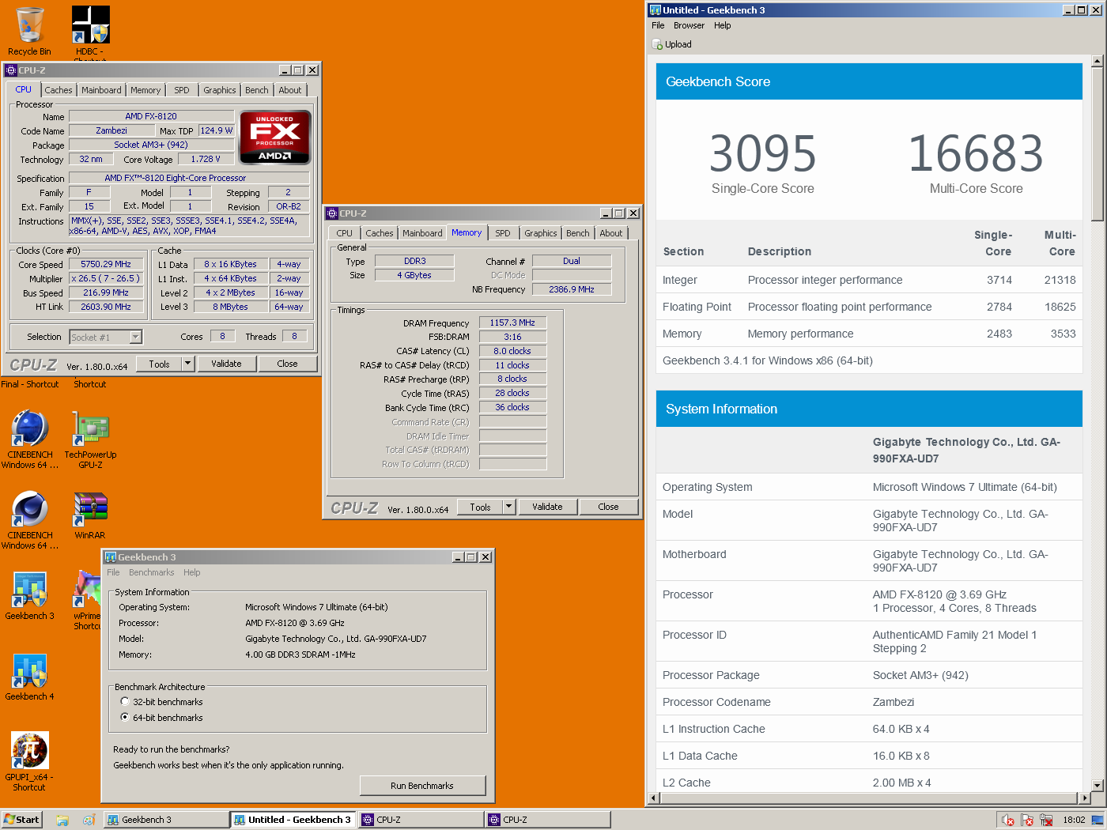
Task: Open the HDBC shortcut desktop icon
Action: 90,32
